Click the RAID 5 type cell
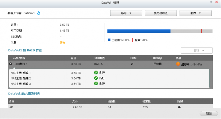This screenshot has width=221, height=119. point(98,64)
